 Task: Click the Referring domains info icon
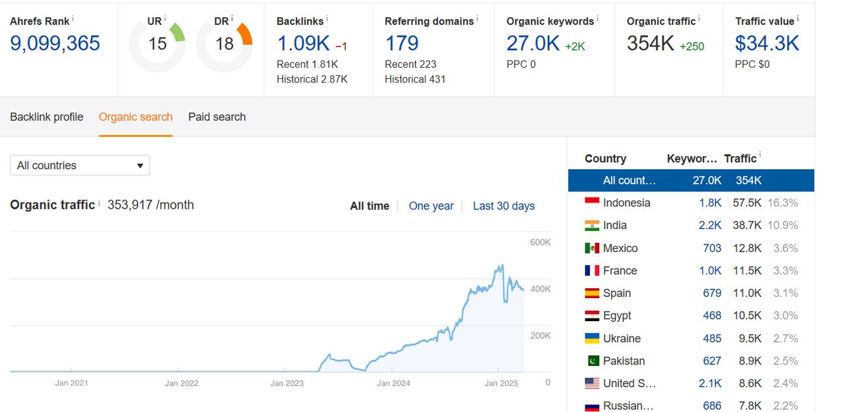click(x=477, y=18)
